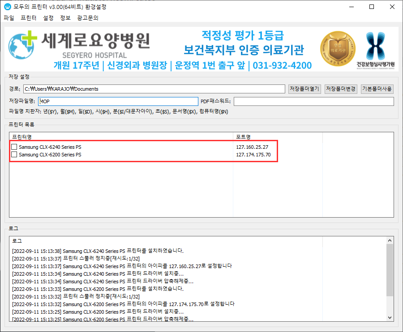403x332 pixels.
Task: Click the 저장폴더열기 button
Action: click(x=304, y=88)
